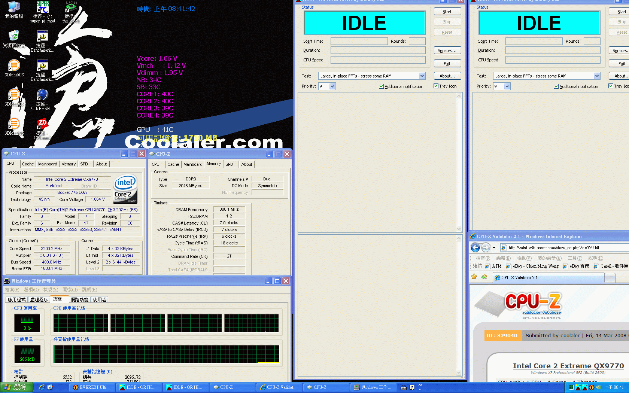Expand the Test dropdown in the left ORTHOS window
This screenshot has width=629, height=393.
[x=422, y=76]
